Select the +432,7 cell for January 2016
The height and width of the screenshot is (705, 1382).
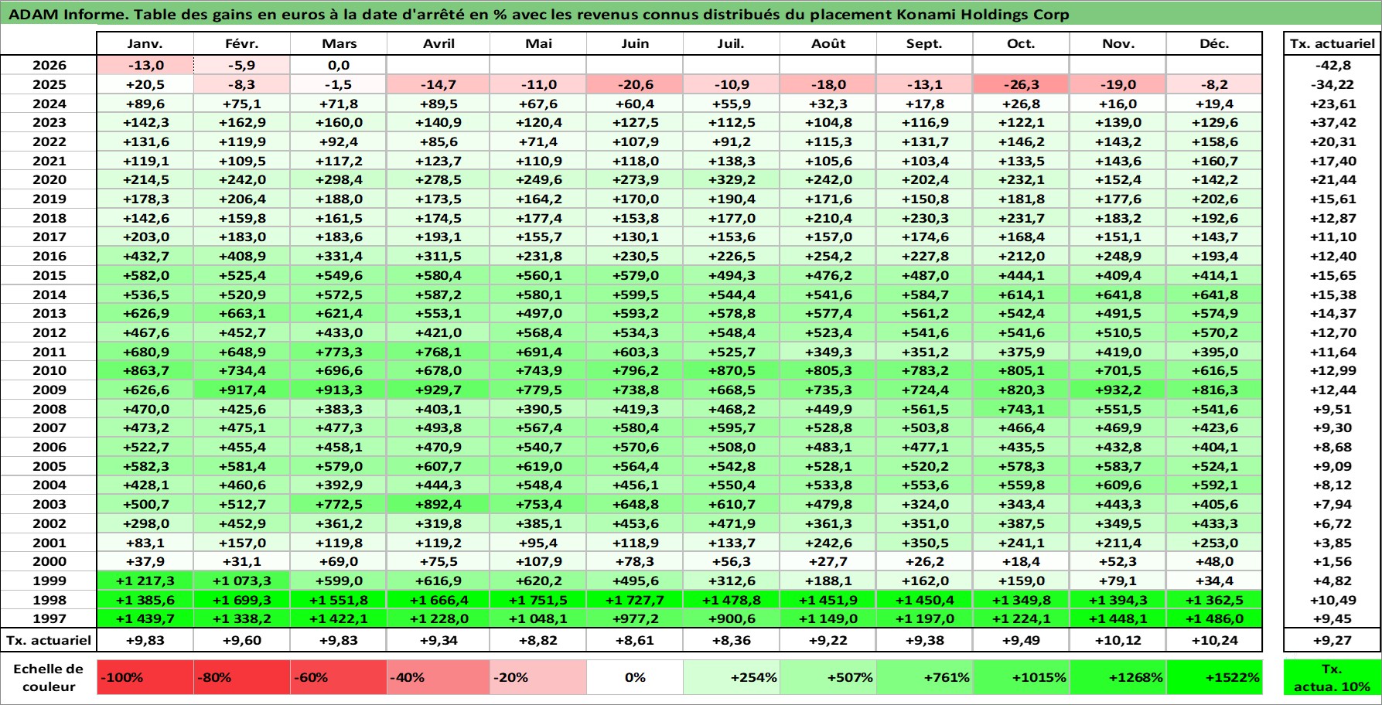click(145, 256)
